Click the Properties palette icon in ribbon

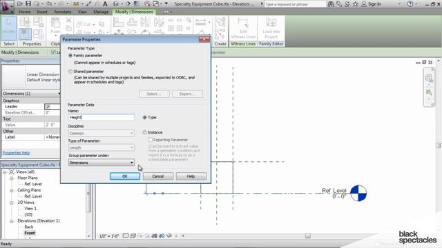(25, 34)
